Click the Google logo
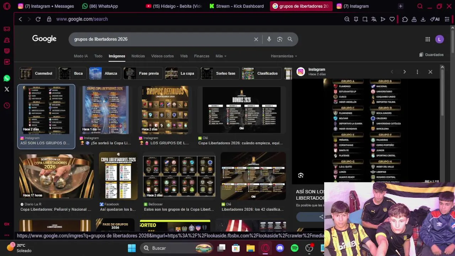The height and width of the screenshot is (256, 455). tap(44, 39)
